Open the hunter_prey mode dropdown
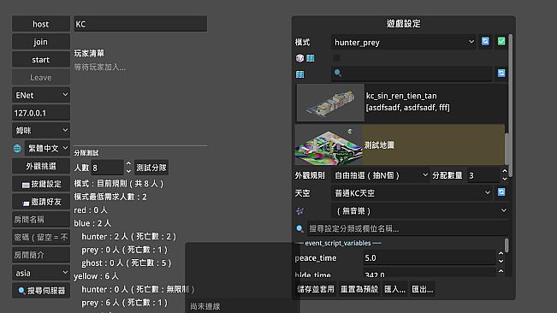Screen dimensions: 557x313 pyautogui.click(x=404, y=42)
